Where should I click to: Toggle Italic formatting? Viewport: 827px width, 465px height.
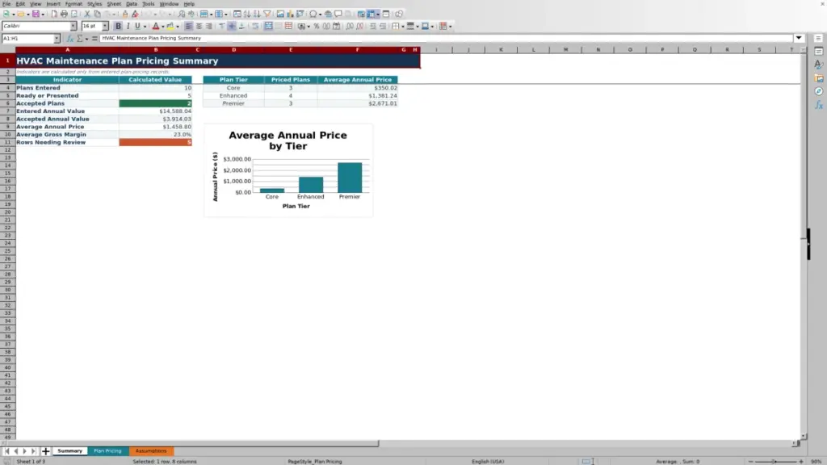(128, 27)
